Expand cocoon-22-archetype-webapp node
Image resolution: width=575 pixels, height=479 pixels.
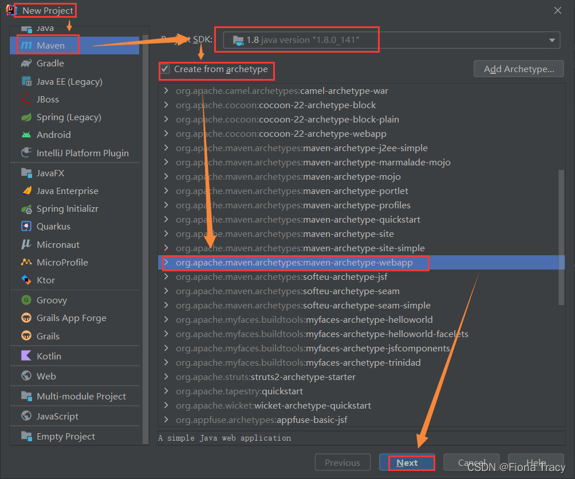click(x=166, y=133)
